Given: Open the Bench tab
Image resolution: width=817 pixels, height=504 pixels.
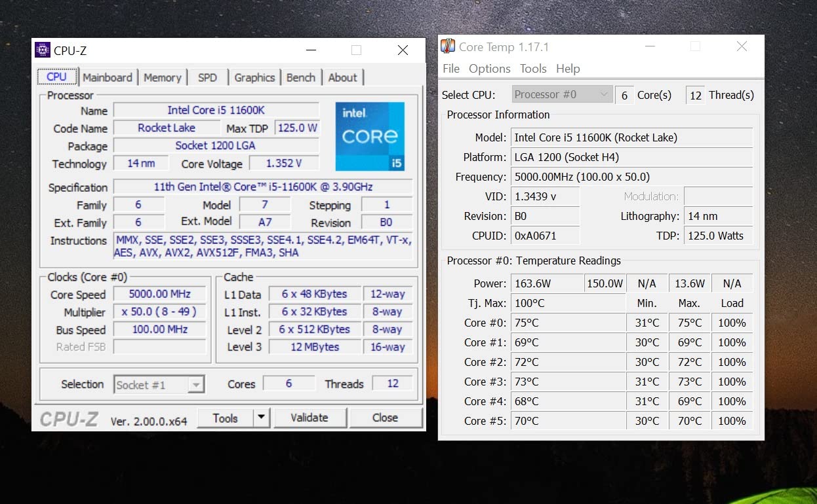Looking at the screenshot, I should pos(301,77).
